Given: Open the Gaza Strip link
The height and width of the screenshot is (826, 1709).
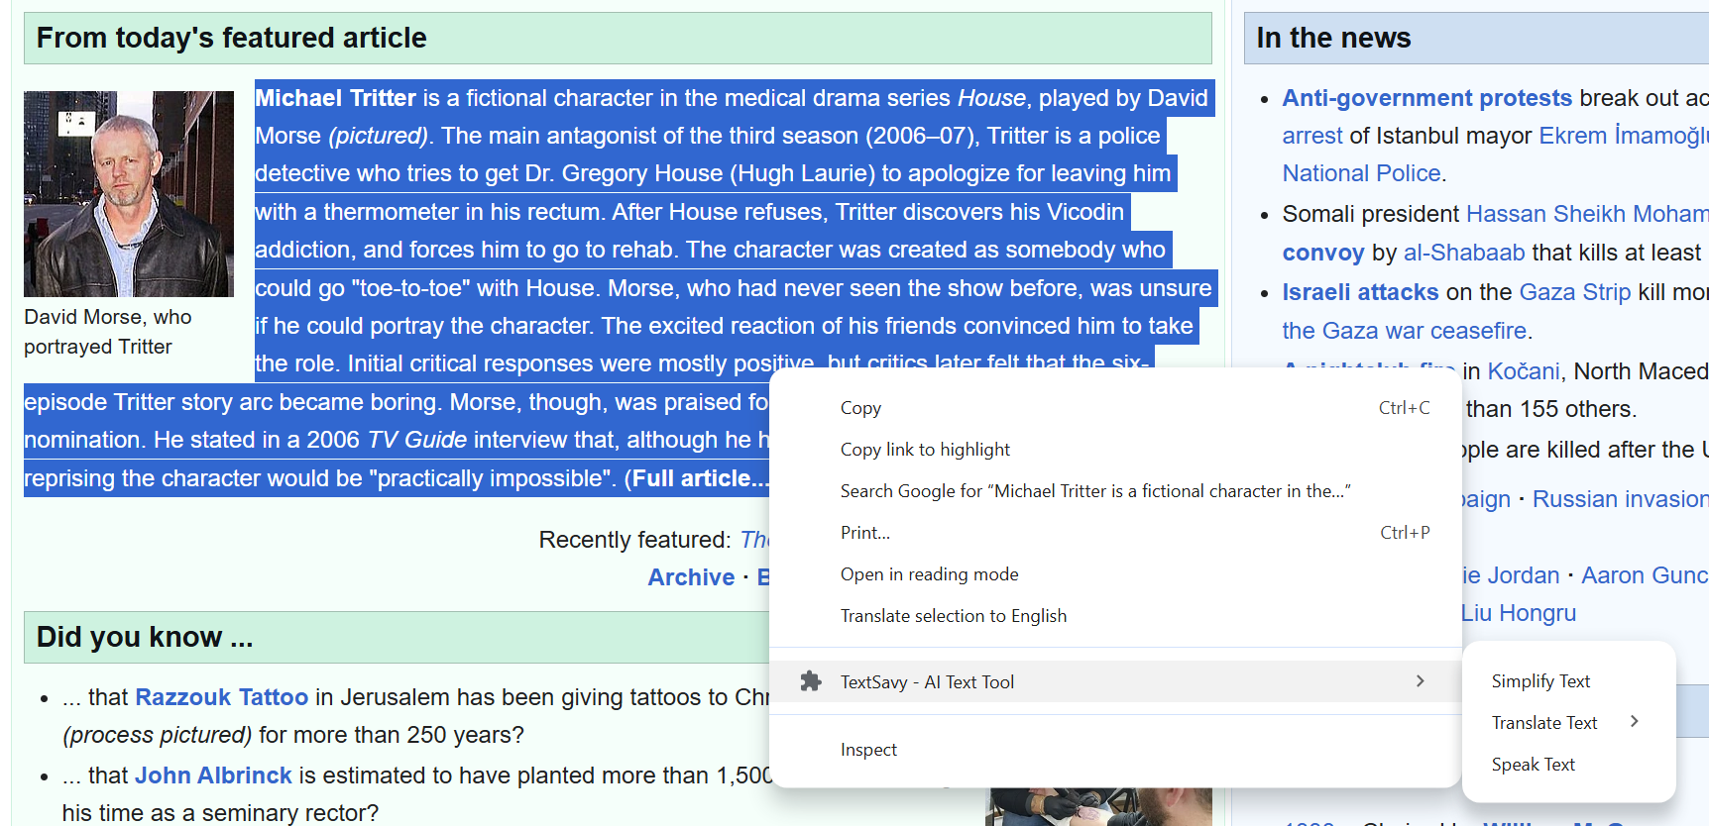Looking at the screenshot, I should click(x=1574, y=292).
